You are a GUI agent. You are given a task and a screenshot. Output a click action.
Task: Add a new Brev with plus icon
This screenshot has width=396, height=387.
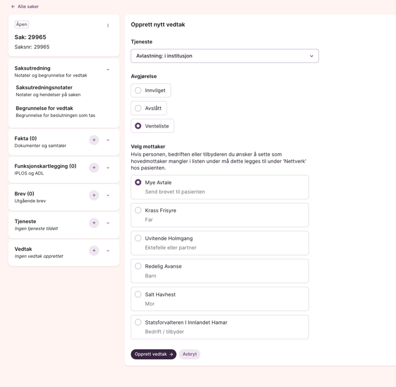pos(94,195)
